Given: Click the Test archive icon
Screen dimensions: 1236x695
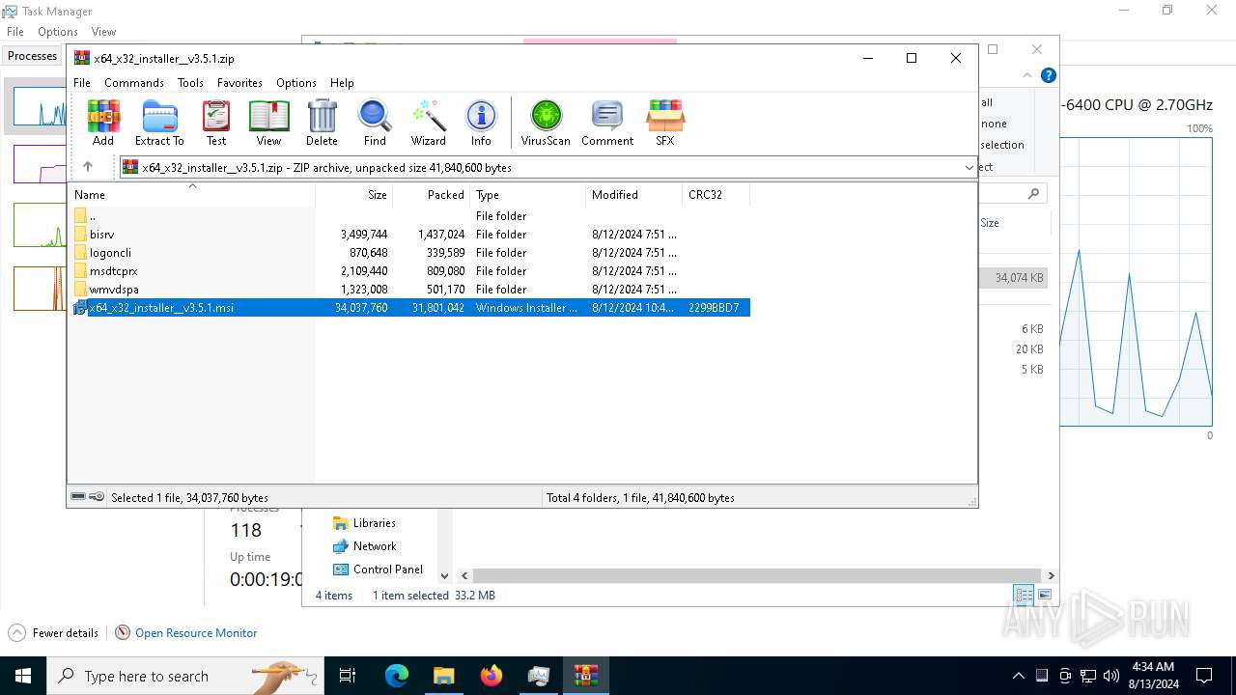Looking at the screenshot, I should pyautogui.click(x=216, y=123).
